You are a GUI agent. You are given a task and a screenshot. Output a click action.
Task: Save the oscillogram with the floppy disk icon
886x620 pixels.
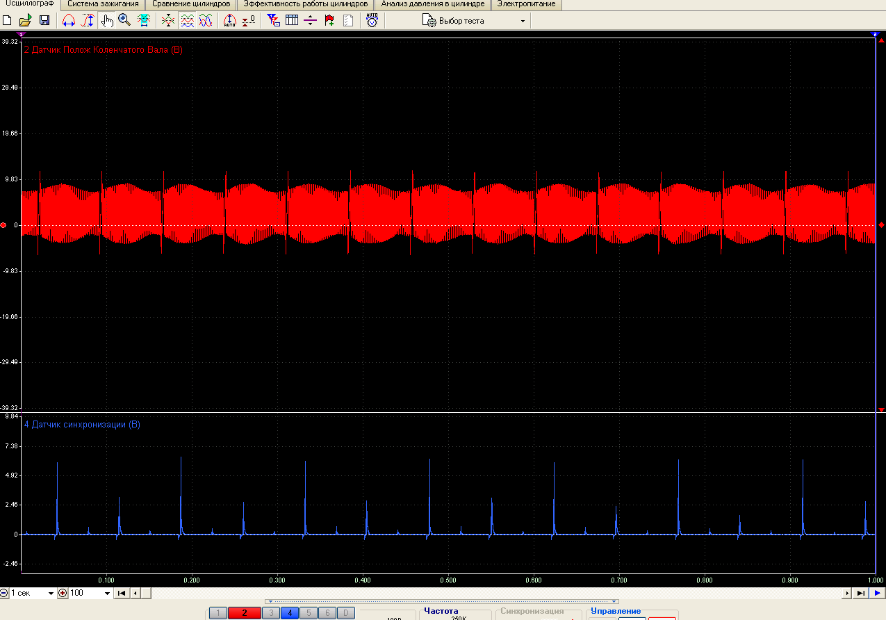coord(44,21)
